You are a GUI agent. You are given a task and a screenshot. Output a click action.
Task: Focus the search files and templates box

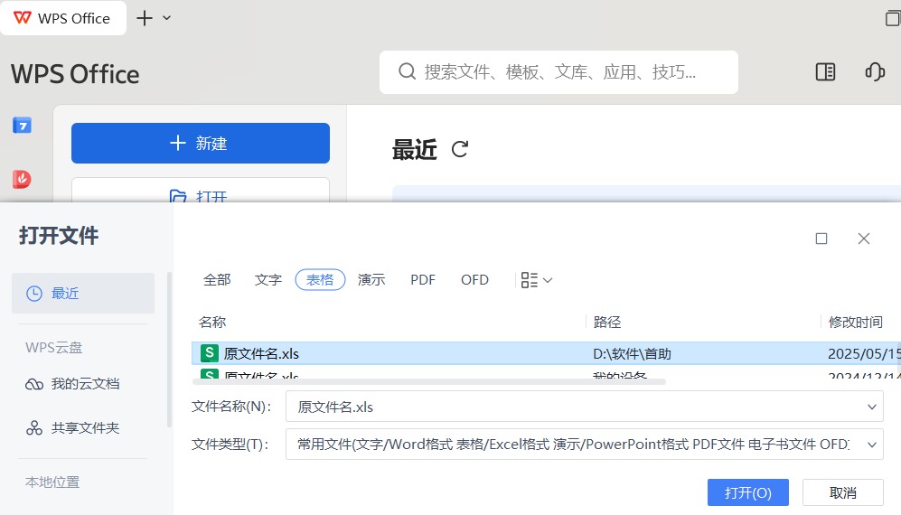pos(558,72)
